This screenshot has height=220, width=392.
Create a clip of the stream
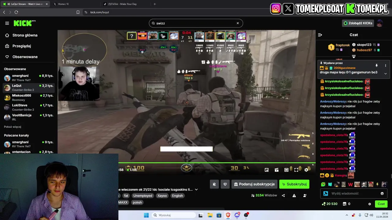point(277,170)
